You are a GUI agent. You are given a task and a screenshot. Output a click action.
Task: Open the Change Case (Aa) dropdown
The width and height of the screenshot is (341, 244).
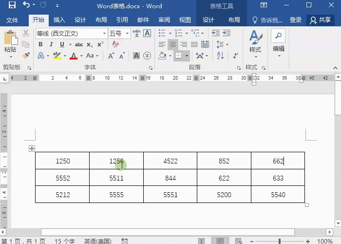tap(92, 56)
